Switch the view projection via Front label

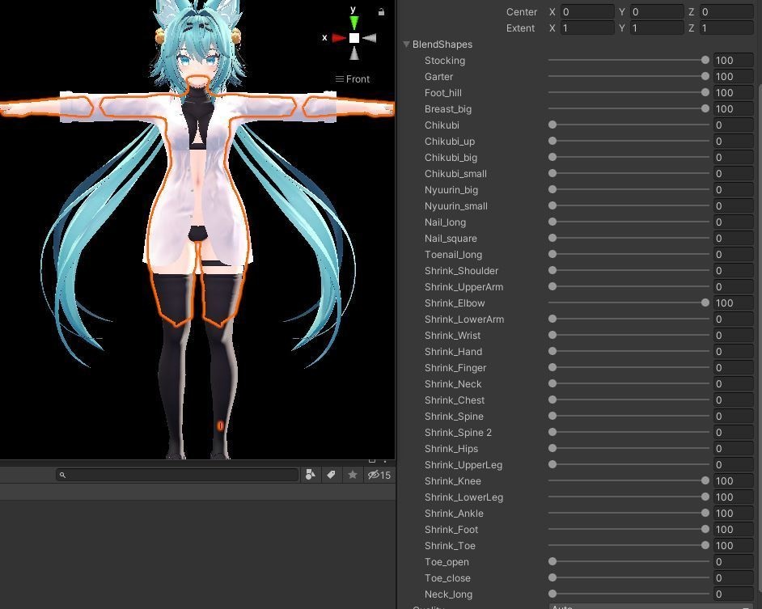click(353, 78)
